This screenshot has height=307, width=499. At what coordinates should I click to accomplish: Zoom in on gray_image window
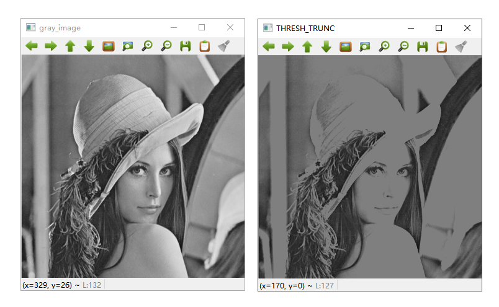point(147,46)
